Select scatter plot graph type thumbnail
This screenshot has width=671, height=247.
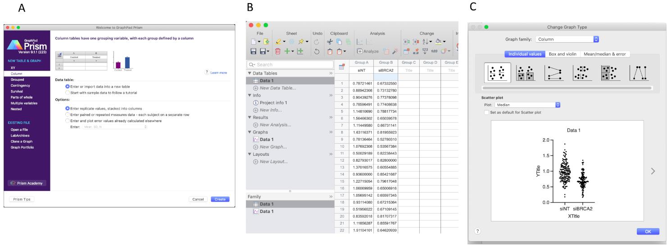click(498, 73)
